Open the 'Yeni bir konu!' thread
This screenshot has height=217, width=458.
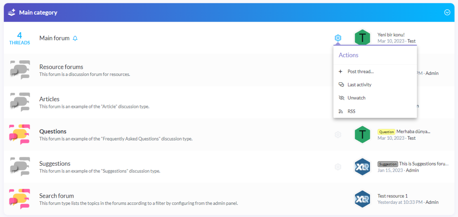391,35
